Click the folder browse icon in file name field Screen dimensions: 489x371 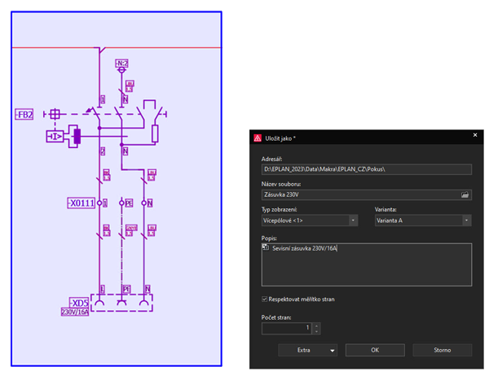tap(465, 195)
